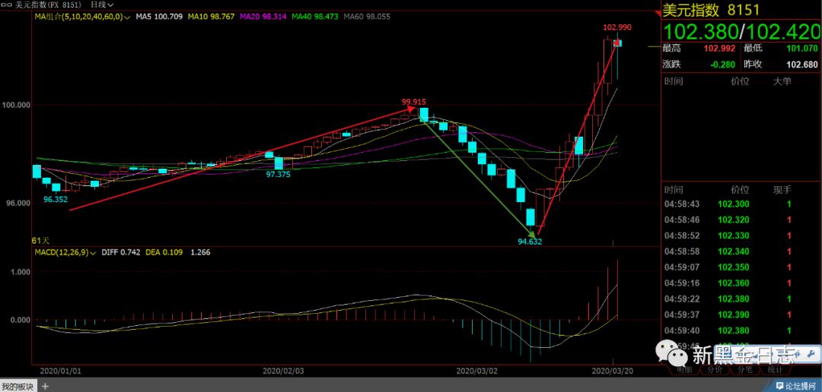This screenshot has height=392, width=822.
Task: Click the 102.990 high price label
Action: click(x=617, y=27)
